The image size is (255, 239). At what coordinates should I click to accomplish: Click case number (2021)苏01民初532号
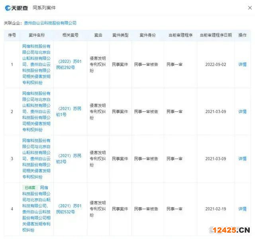pos(70,209)
